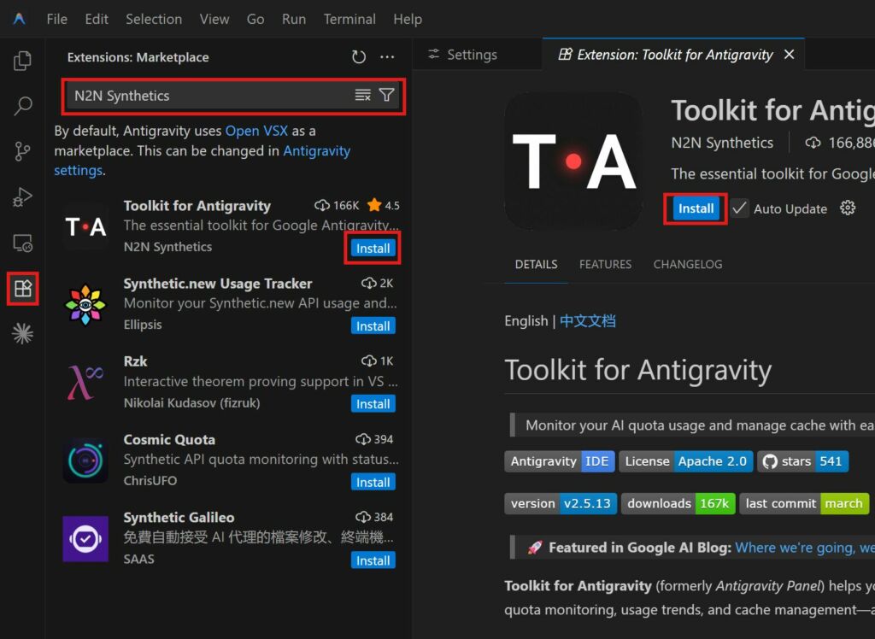Open the Terminal menu
The height and width of the screenshot is (639, 875).
[x=349, y=19]
